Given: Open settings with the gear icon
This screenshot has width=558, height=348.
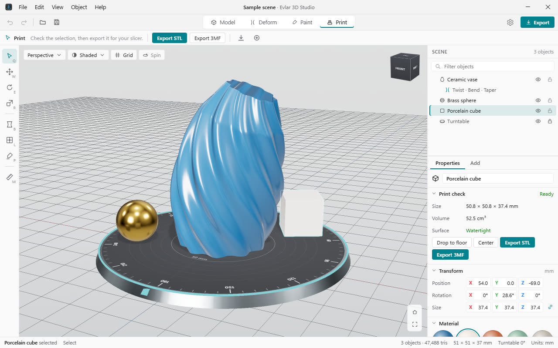Looking at the screenshot, I should coord(510,23).
